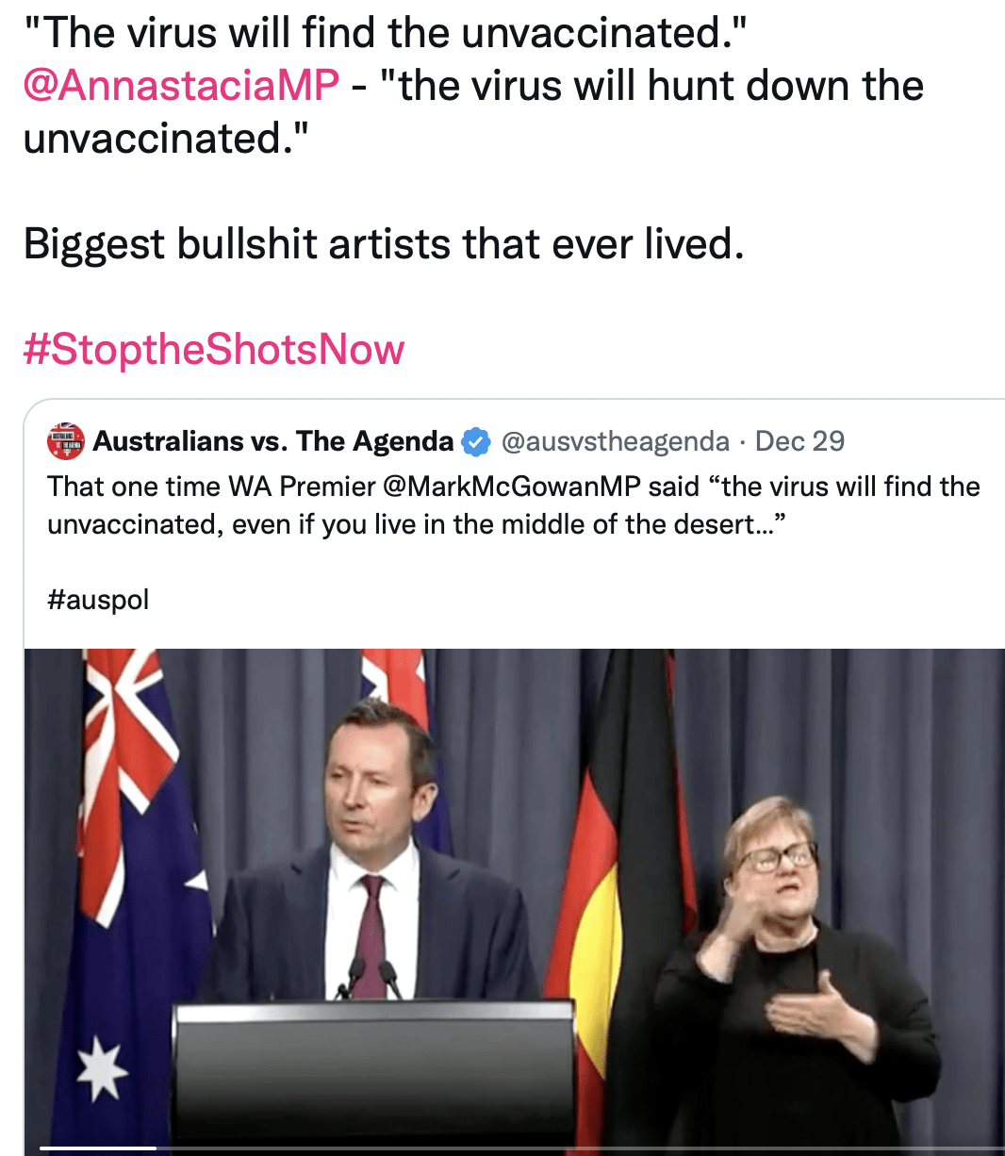Open the Dec 29 timestamp
1005x1156 pixels.
tap(799, 441)
